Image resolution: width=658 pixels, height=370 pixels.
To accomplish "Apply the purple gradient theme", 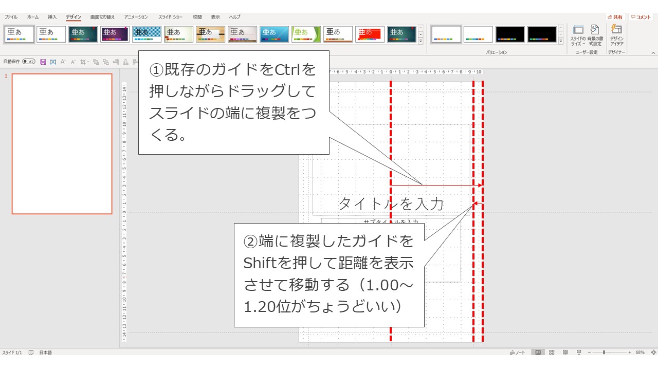I will click(x=115, y=34).
